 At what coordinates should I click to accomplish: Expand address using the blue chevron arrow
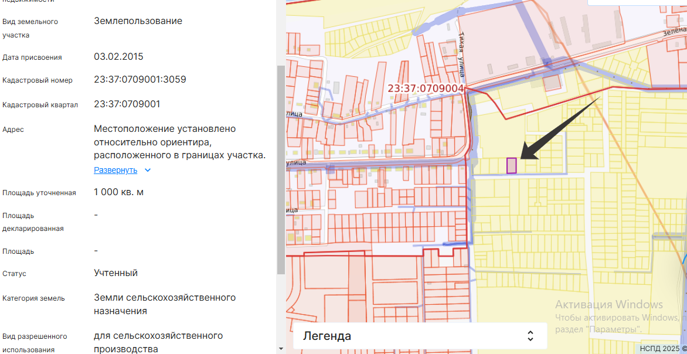coord(148,171)
